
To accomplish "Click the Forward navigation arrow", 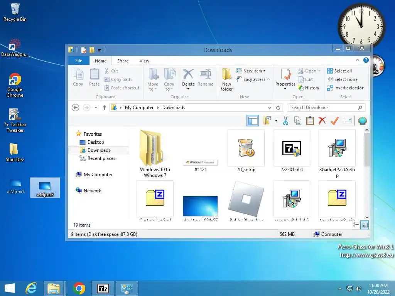I will [x=86, y=108].
